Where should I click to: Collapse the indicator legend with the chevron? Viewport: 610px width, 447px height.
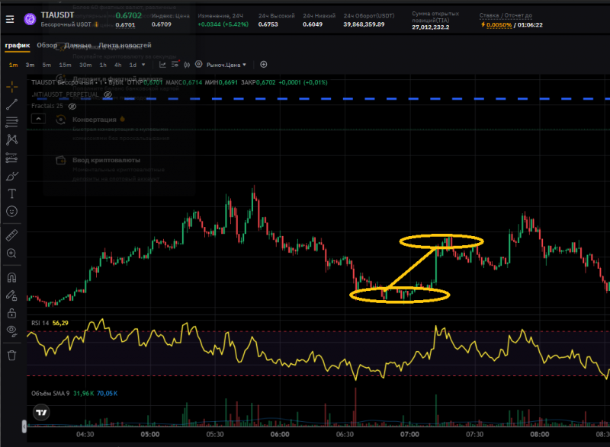tap(38, 119)
